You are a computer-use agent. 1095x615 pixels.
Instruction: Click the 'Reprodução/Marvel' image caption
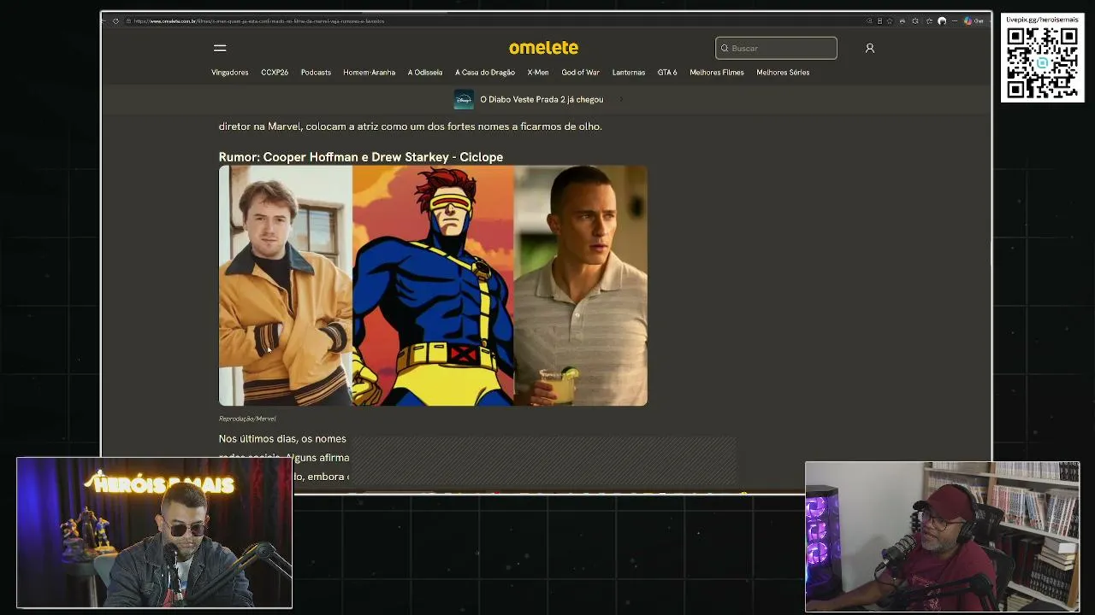tap(247, 419)
